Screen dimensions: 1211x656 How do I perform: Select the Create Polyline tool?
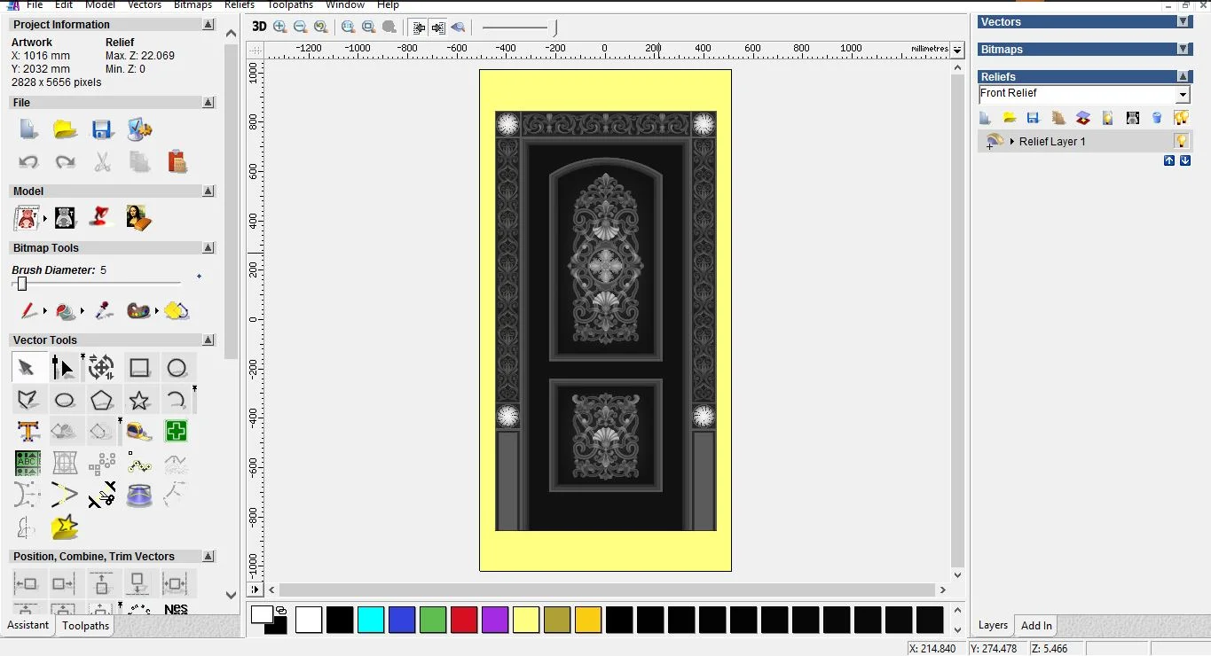pos(28,400)
